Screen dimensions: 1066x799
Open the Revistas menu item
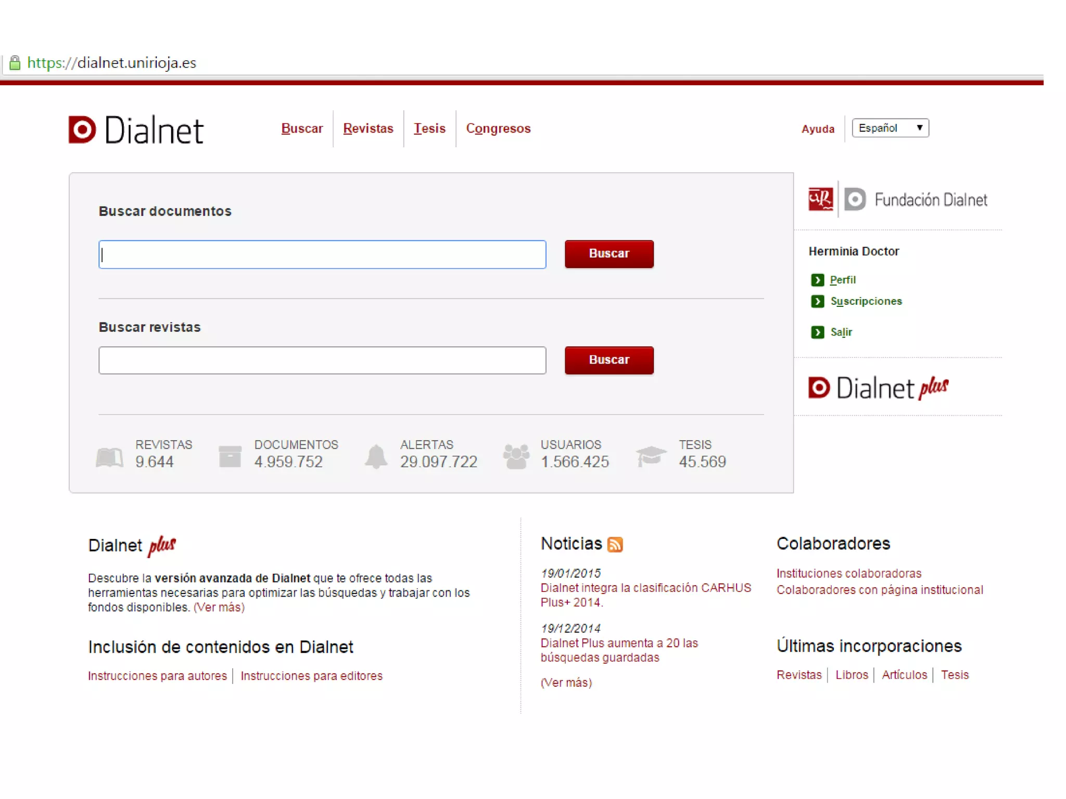[368, 128]
